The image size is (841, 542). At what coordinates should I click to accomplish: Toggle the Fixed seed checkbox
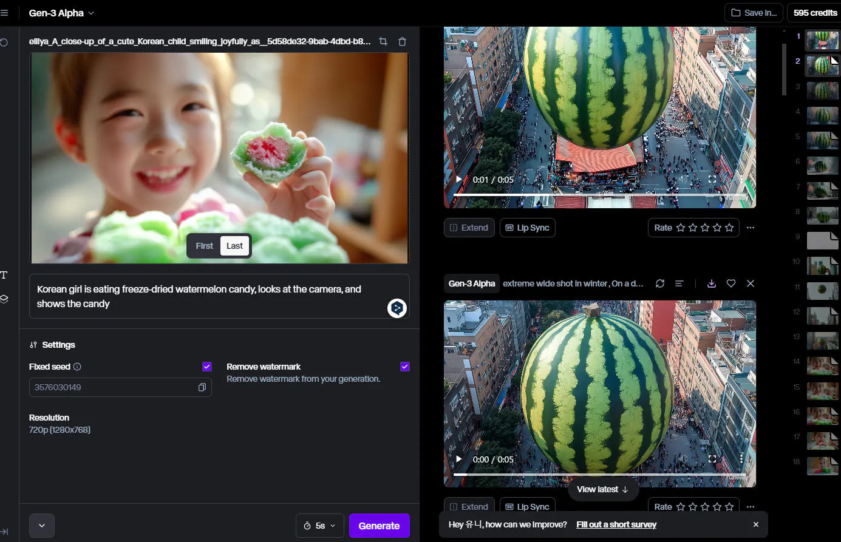pos(207,367)
